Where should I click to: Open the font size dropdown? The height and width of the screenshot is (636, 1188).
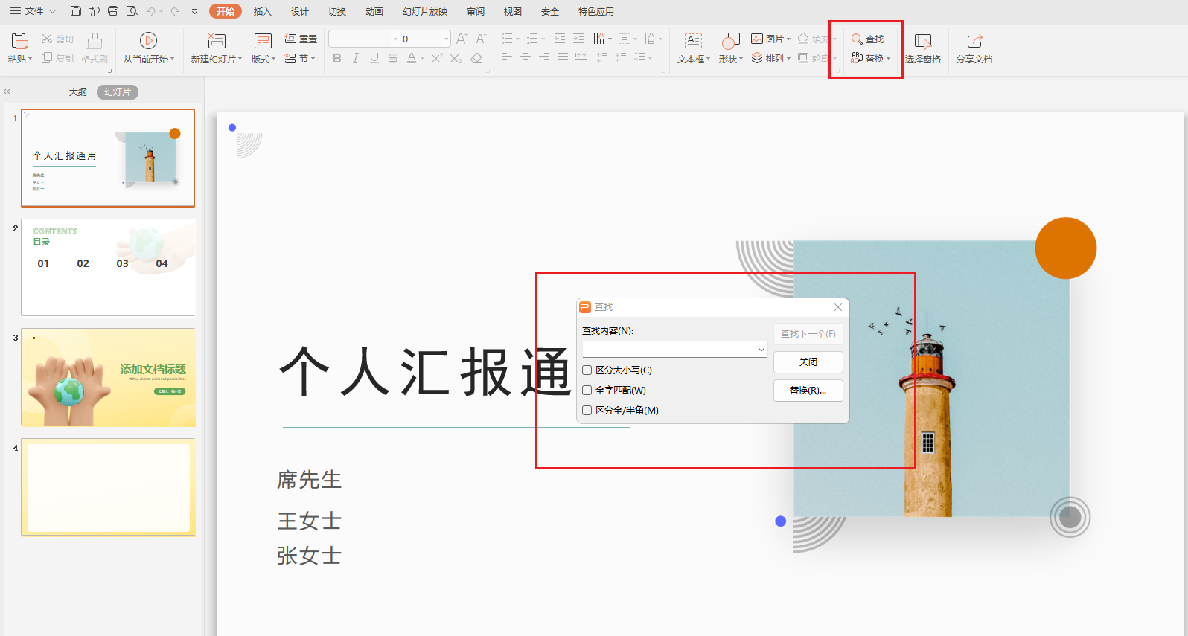(x=446, y=39)
